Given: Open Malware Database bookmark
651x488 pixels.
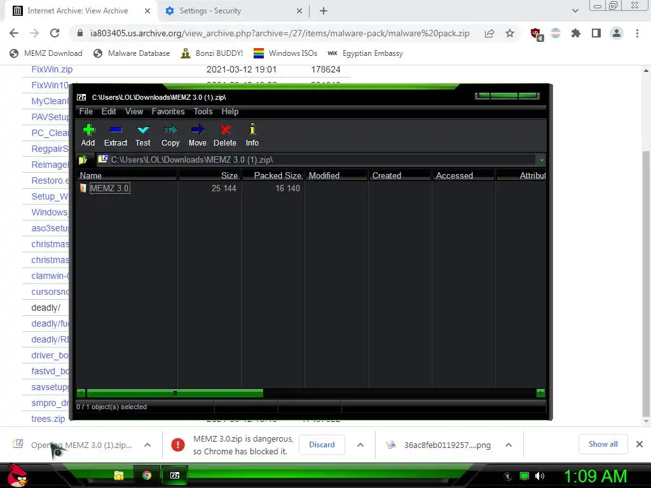Looking at the screenshot, I should (132, 53).
